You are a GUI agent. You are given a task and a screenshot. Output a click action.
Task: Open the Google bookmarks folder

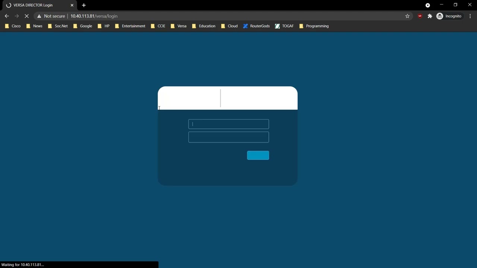pos(82,26)
